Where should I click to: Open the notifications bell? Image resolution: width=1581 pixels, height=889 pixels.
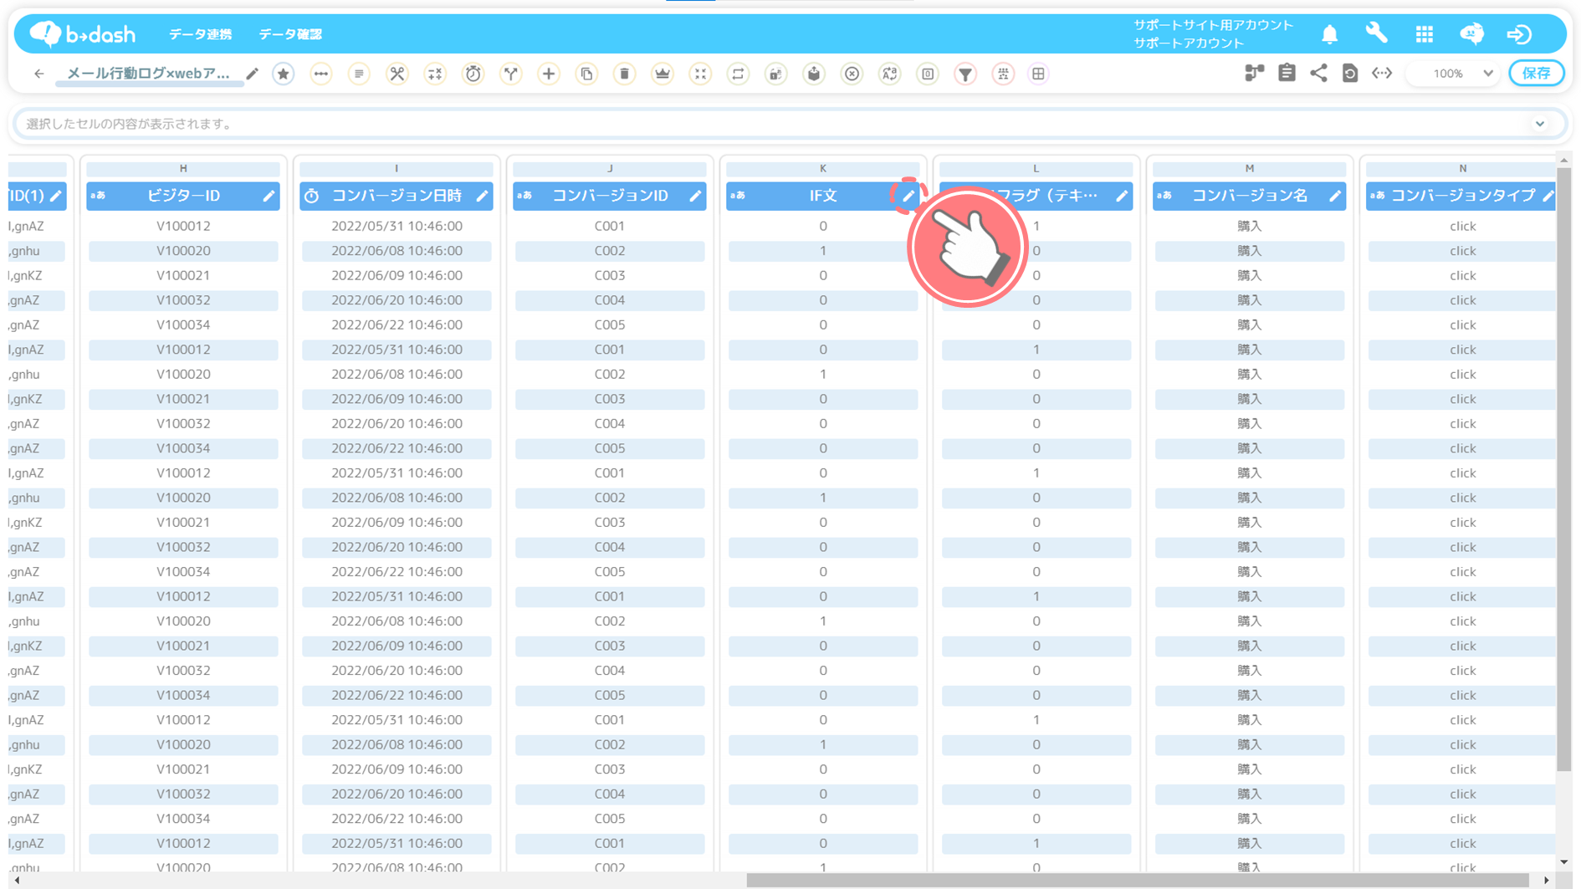[1329, 34]
